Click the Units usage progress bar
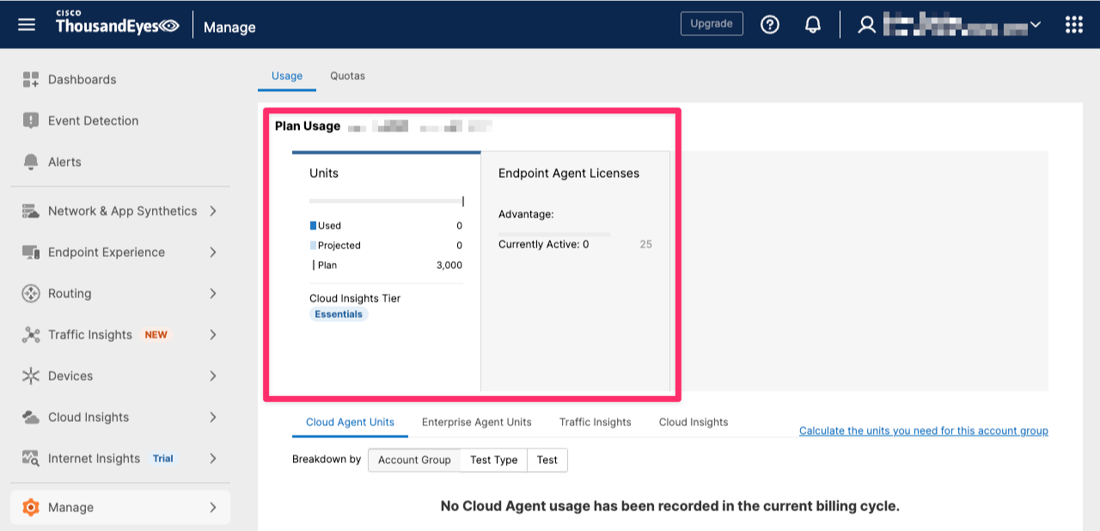Image resolution: width=1100 pixels, height=531 pixels. tap(386, 201)
